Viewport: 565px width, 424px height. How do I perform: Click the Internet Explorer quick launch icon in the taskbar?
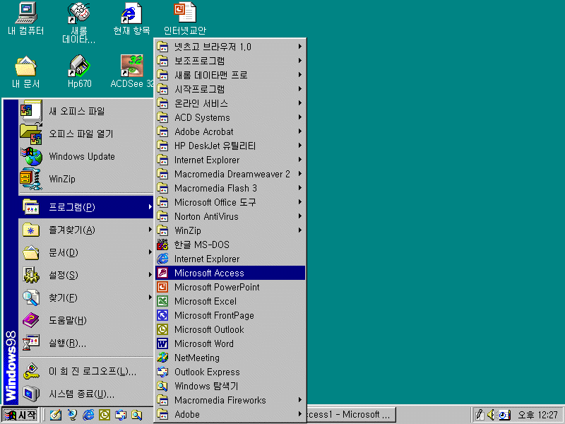pyautogui.click(x=88, y=415)
